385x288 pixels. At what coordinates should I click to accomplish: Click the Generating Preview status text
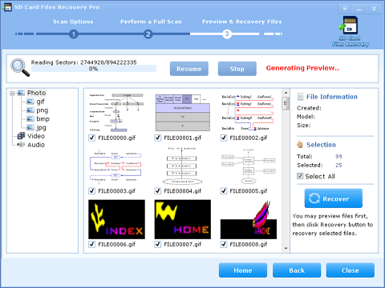coord(302,68)
